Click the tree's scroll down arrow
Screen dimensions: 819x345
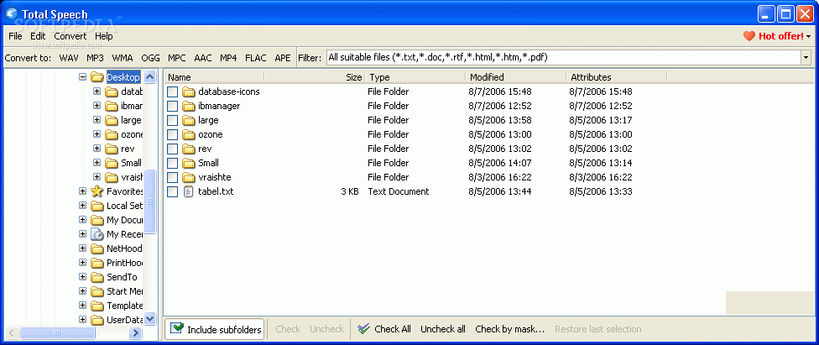tap(150, 318)
